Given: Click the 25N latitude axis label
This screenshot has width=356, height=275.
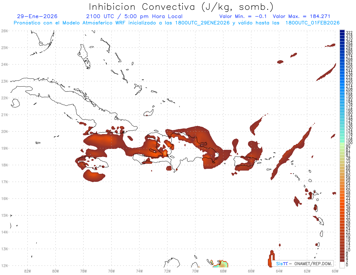Looking at the screenshot, I should (4, 47).
